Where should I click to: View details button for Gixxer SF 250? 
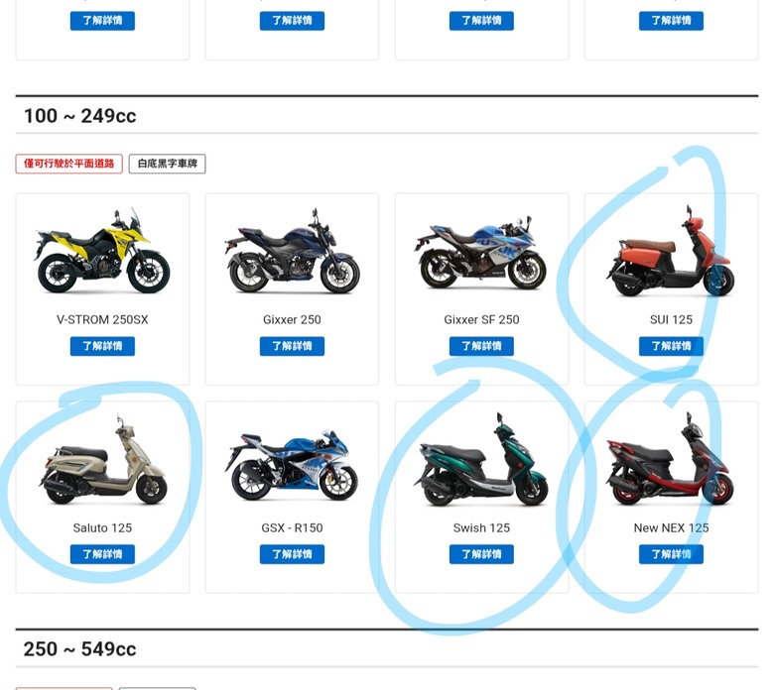[481, 346]
